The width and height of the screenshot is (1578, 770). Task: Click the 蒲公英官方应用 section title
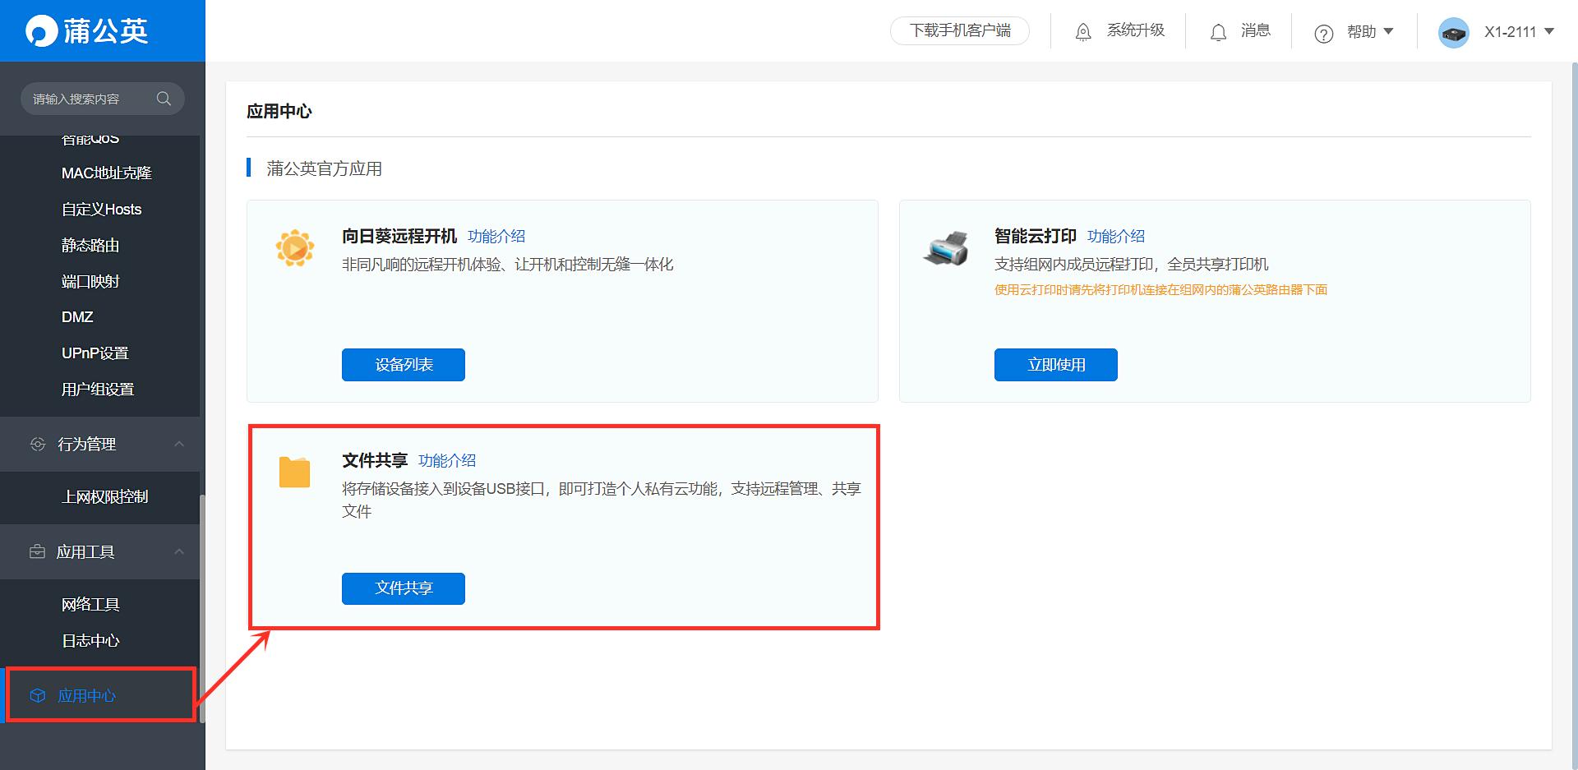pos(324,168)
